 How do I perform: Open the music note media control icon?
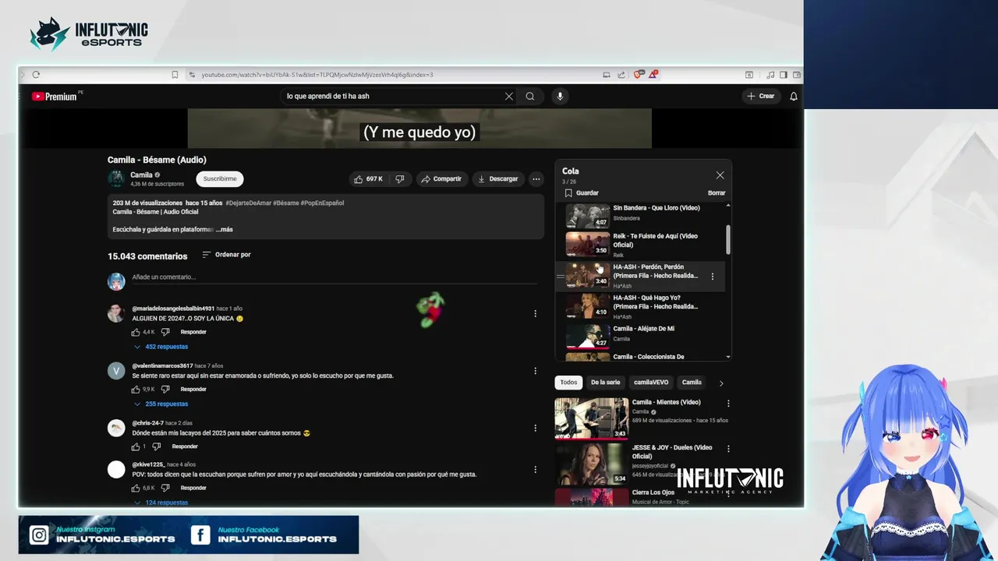point(770,75)
